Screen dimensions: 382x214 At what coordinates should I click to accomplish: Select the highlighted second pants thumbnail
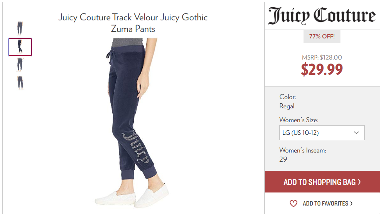point(20,47)
